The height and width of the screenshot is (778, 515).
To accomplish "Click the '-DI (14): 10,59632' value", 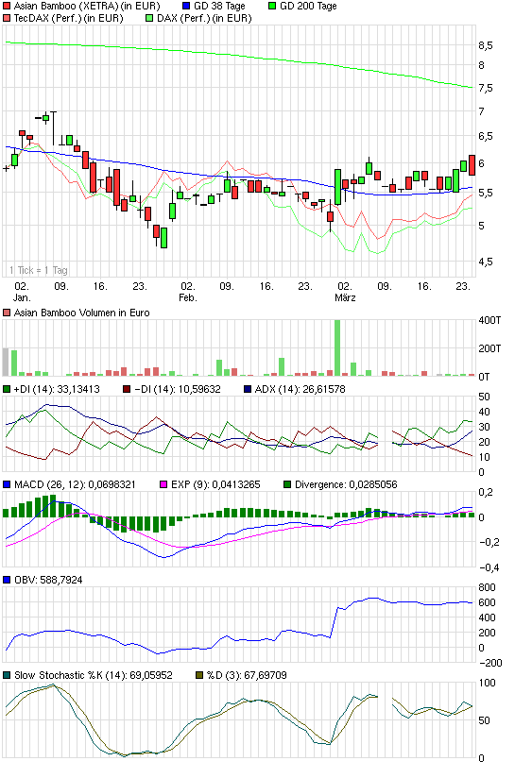I will (x=178, y=390).
